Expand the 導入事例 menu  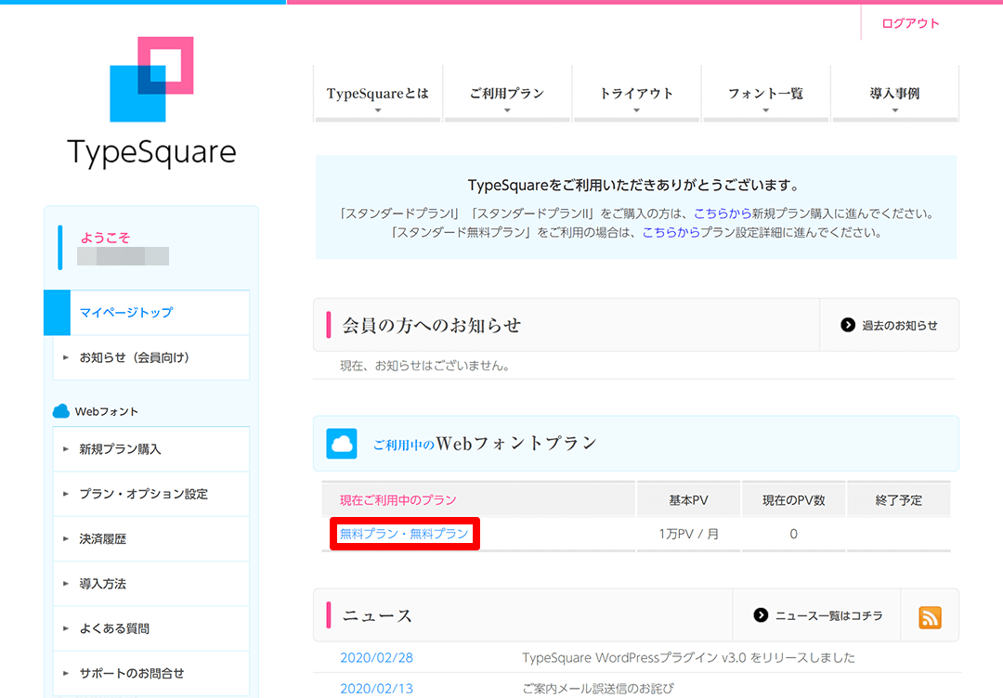tap(895, 94)
